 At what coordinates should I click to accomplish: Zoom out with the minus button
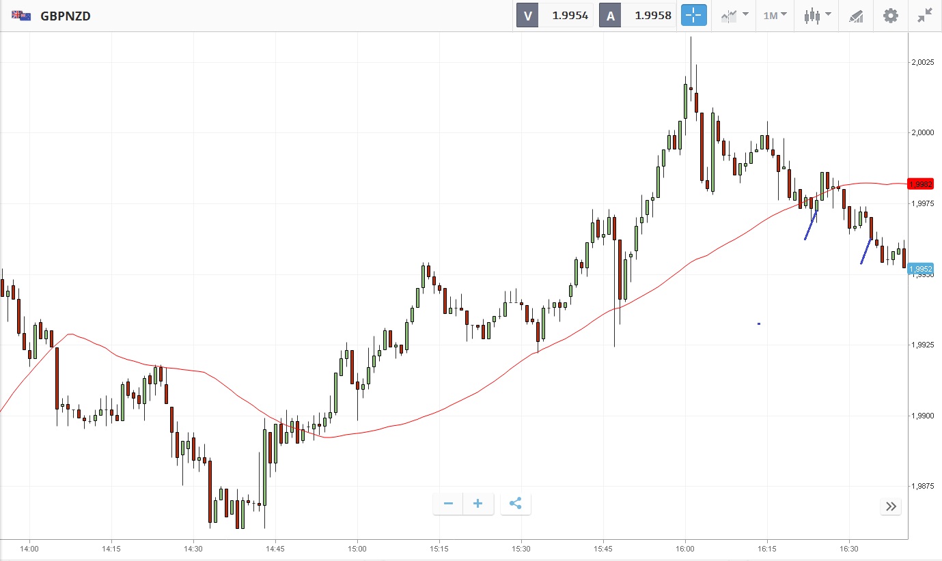click(x=448, y=504)
